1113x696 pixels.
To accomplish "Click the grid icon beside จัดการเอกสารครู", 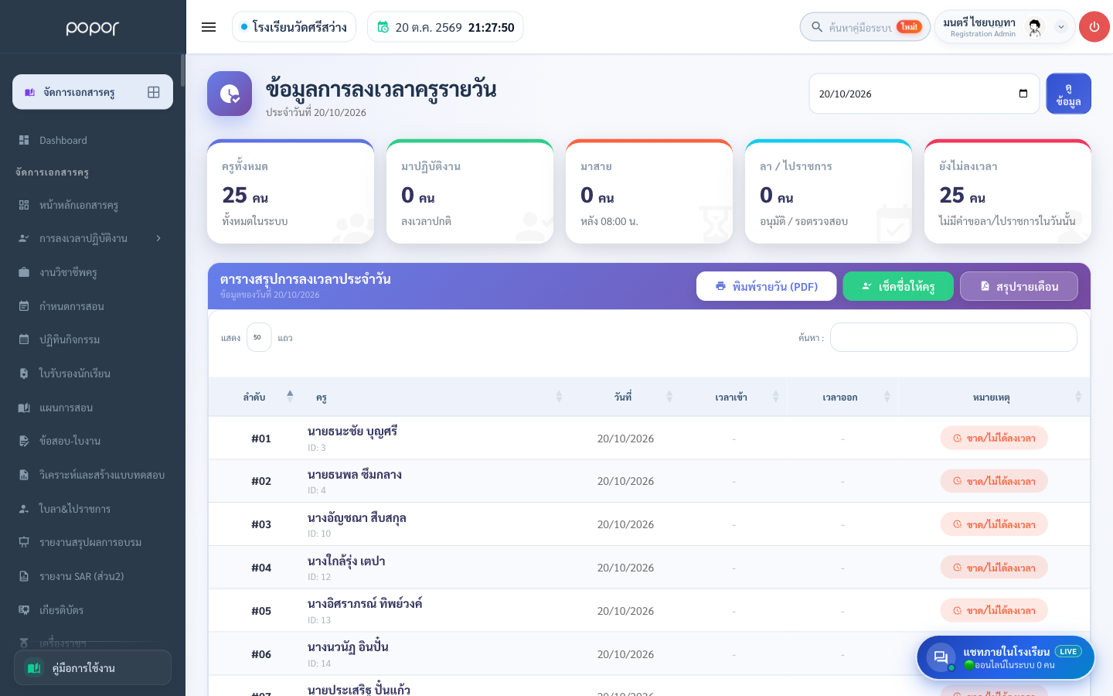I will (154, 92).
